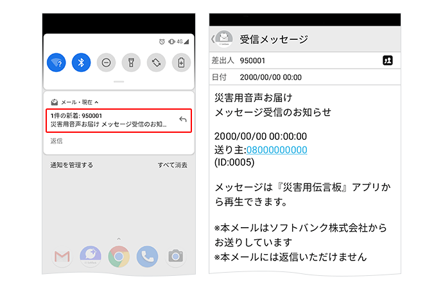Tap the 日付 2000/00/00 00:00 row
Viewport: 443px width, 290px height.
[x=305, y=77]
